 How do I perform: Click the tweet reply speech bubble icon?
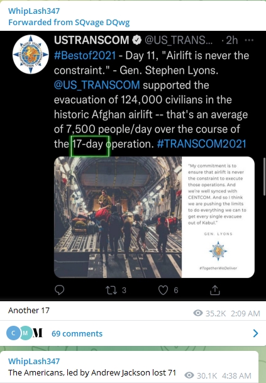(59, 290)
